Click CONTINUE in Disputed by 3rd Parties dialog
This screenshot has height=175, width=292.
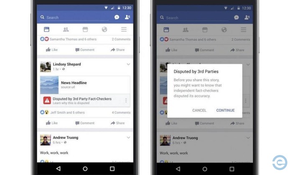(x=225, y=110)
